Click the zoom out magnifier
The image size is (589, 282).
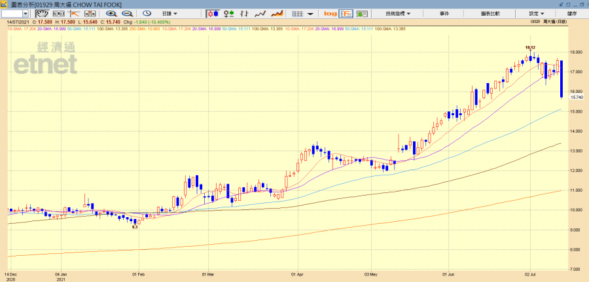tap(126, 13)
